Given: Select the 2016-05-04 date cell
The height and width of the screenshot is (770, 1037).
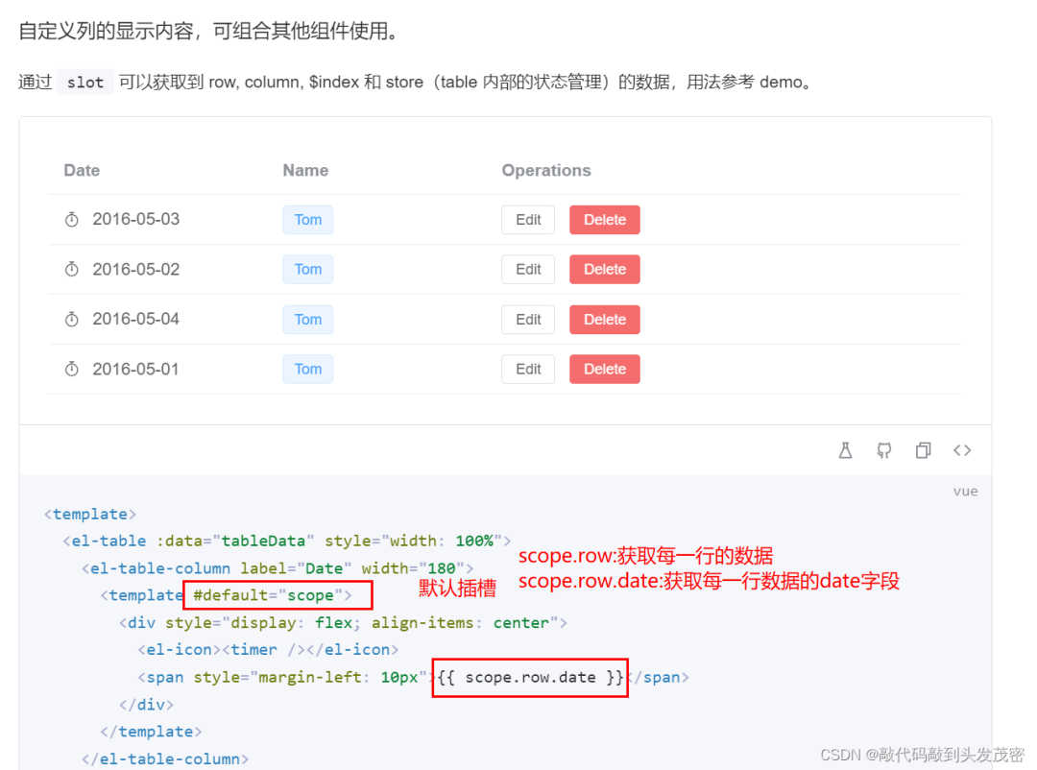Looking at the screenshot, I should point(135,319).
